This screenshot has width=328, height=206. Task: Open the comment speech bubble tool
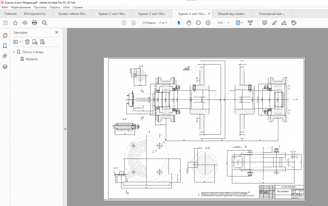point(265,23)
